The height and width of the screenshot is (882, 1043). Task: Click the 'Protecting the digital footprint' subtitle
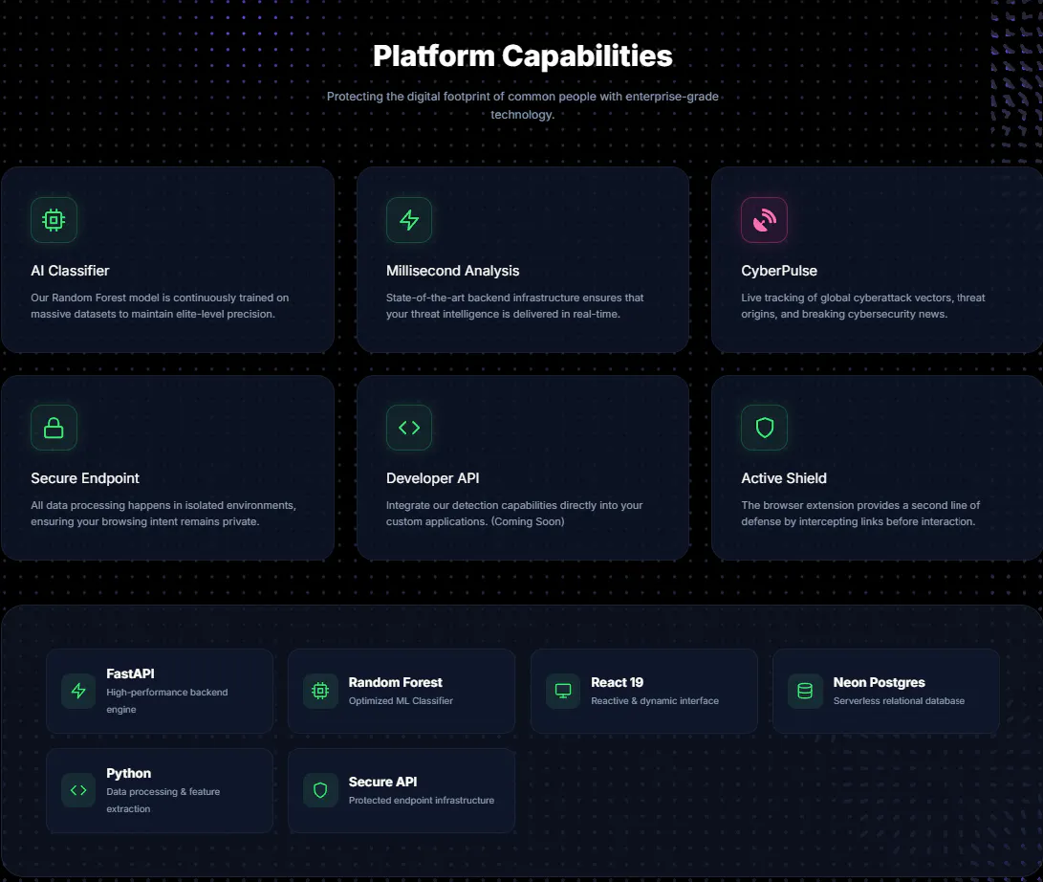click(x=522, y=105)
